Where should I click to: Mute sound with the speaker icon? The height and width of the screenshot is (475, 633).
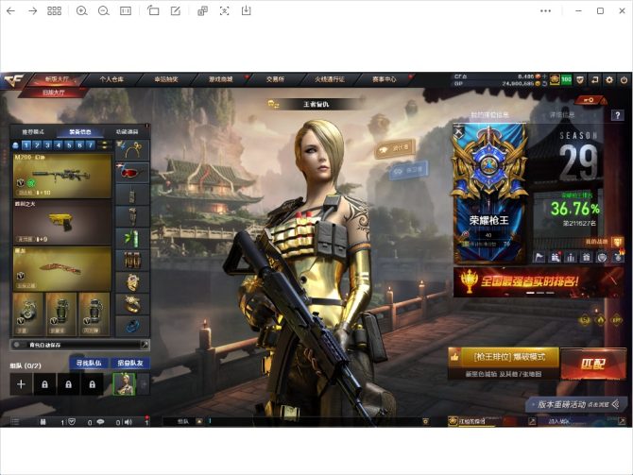point(128,422)
